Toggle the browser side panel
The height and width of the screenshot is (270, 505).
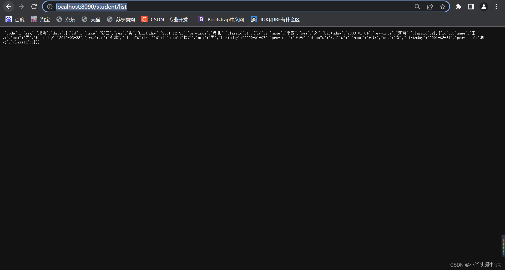pos(471,7)
